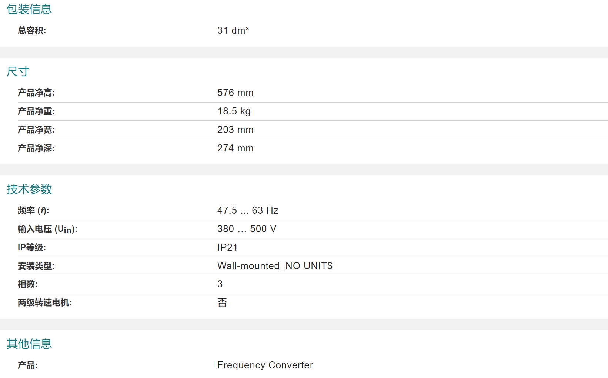The image size is (608, 378).
Task: Click the IP21 rating value
Action: 227,247
